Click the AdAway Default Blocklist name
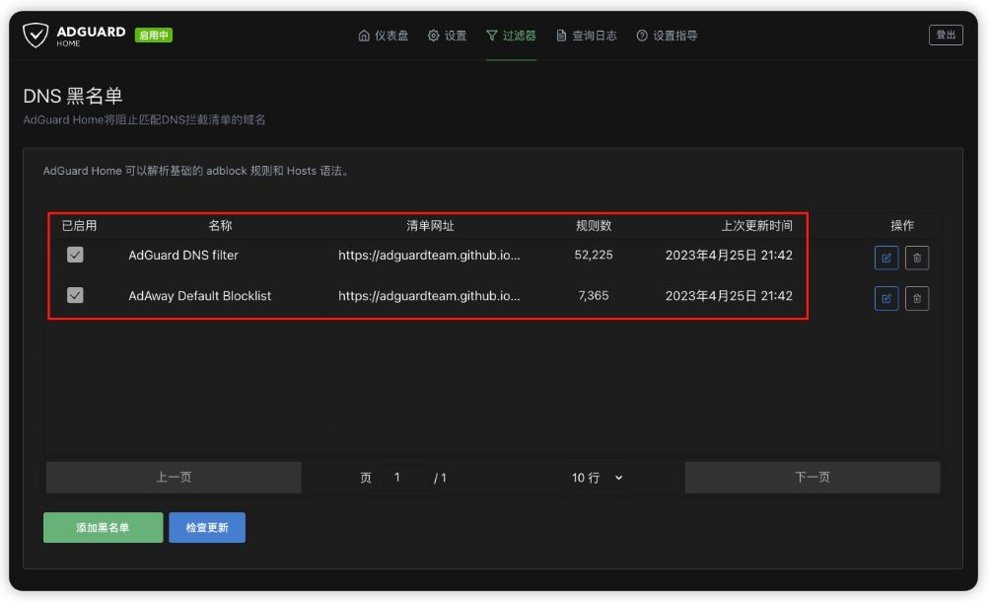This screenshot has height=602, width=990. (x=199, y=296)
